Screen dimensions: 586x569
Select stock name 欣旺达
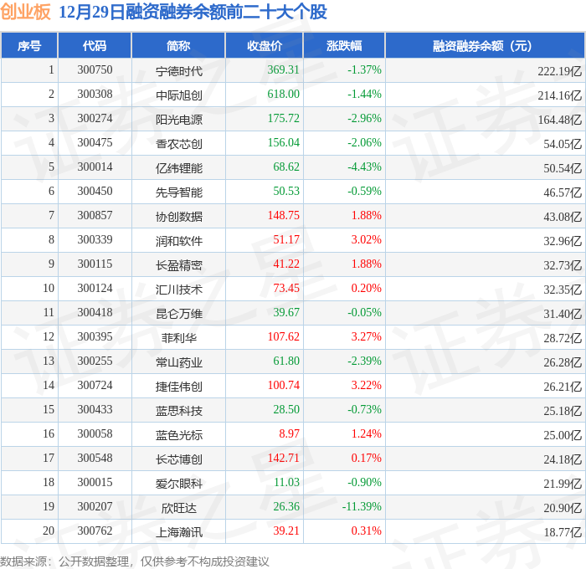179,508
